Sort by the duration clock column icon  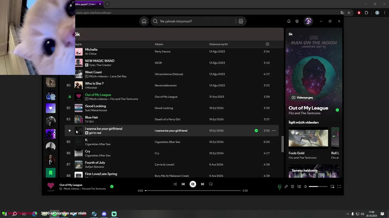tap(267, 44)
